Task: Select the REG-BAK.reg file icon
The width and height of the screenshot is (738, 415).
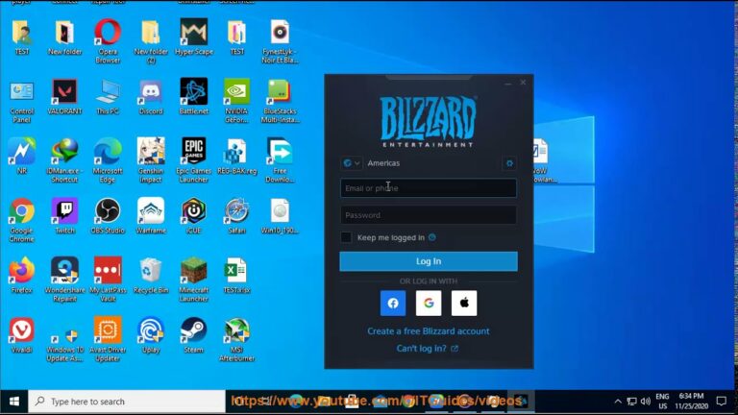Action: click(x=236, y=157)
